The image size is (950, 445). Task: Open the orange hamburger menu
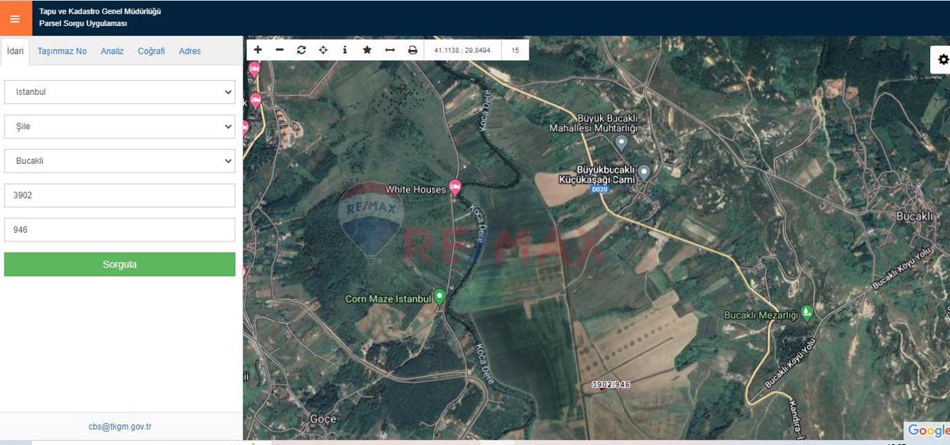pyautogui.click(x=15, y=19)
